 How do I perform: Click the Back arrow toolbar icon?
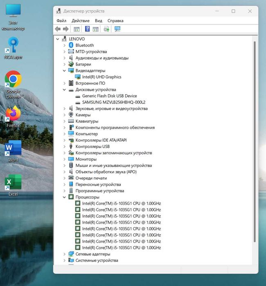[58, 29]
